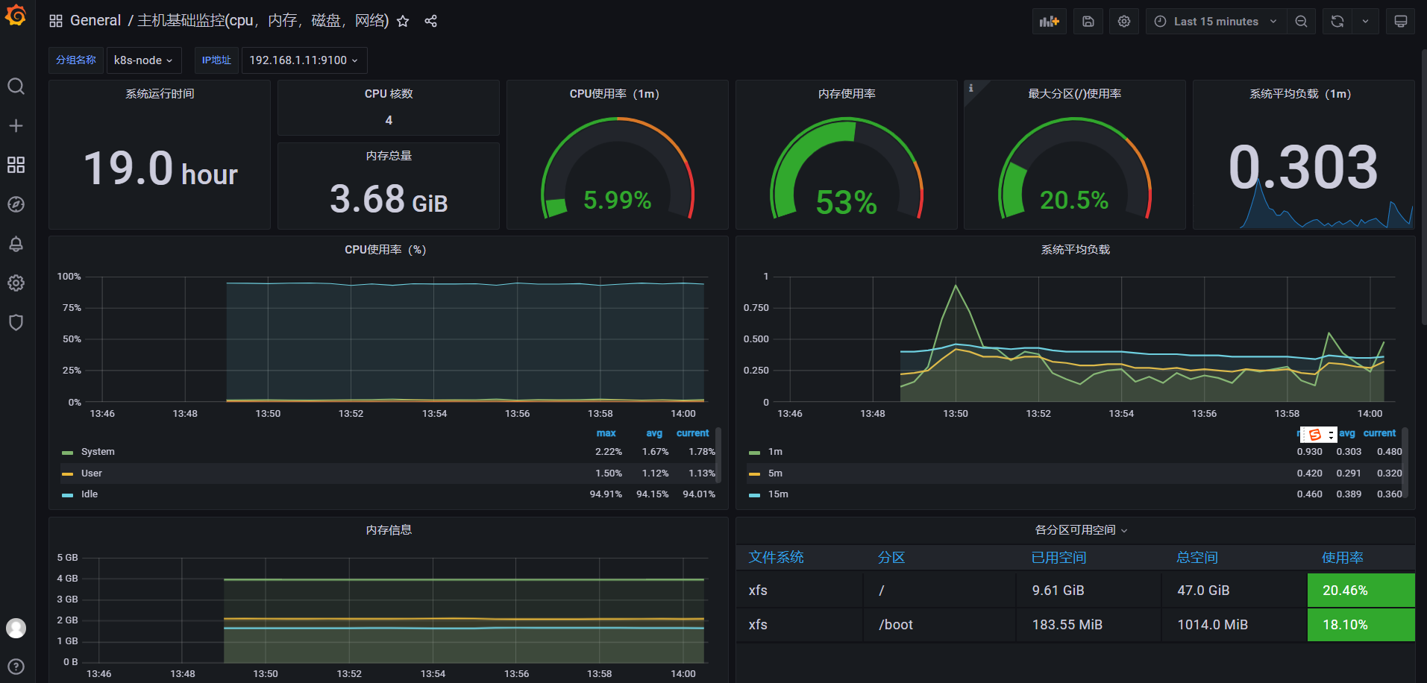
Task: Sort table by 总空间 column header
Action: pyautogui.click(x=1197, y=558)
